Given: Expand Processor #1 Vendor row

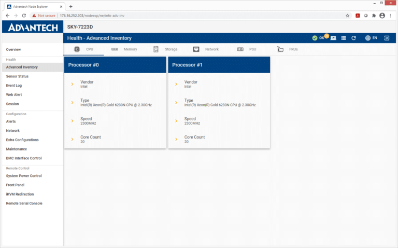Looking at the screenshot, I should click(176, 84).
